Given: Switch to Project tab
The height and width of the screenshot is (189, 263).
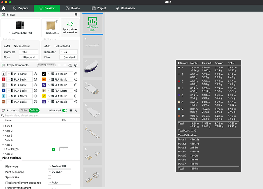Looking at the screenshot, I should coord(99,8).
